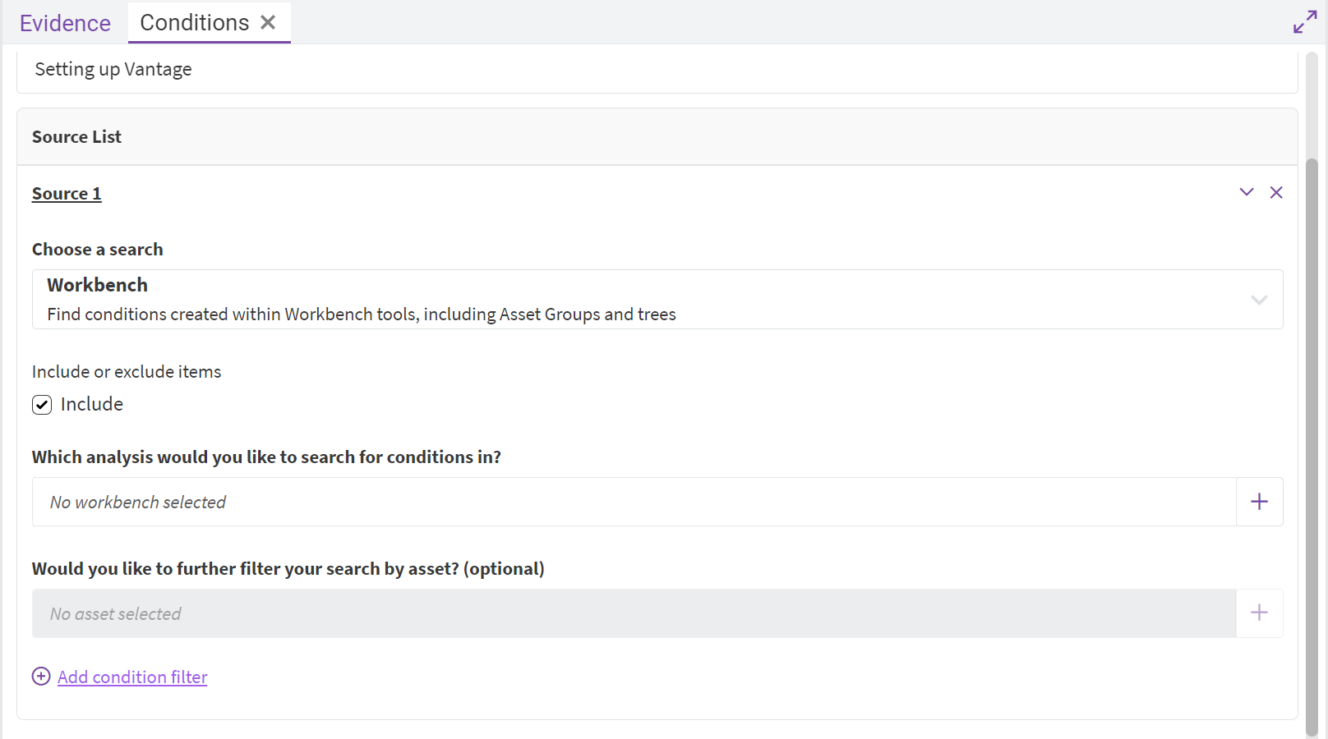Click the Include checkbox label text

[x=92, y=404]
